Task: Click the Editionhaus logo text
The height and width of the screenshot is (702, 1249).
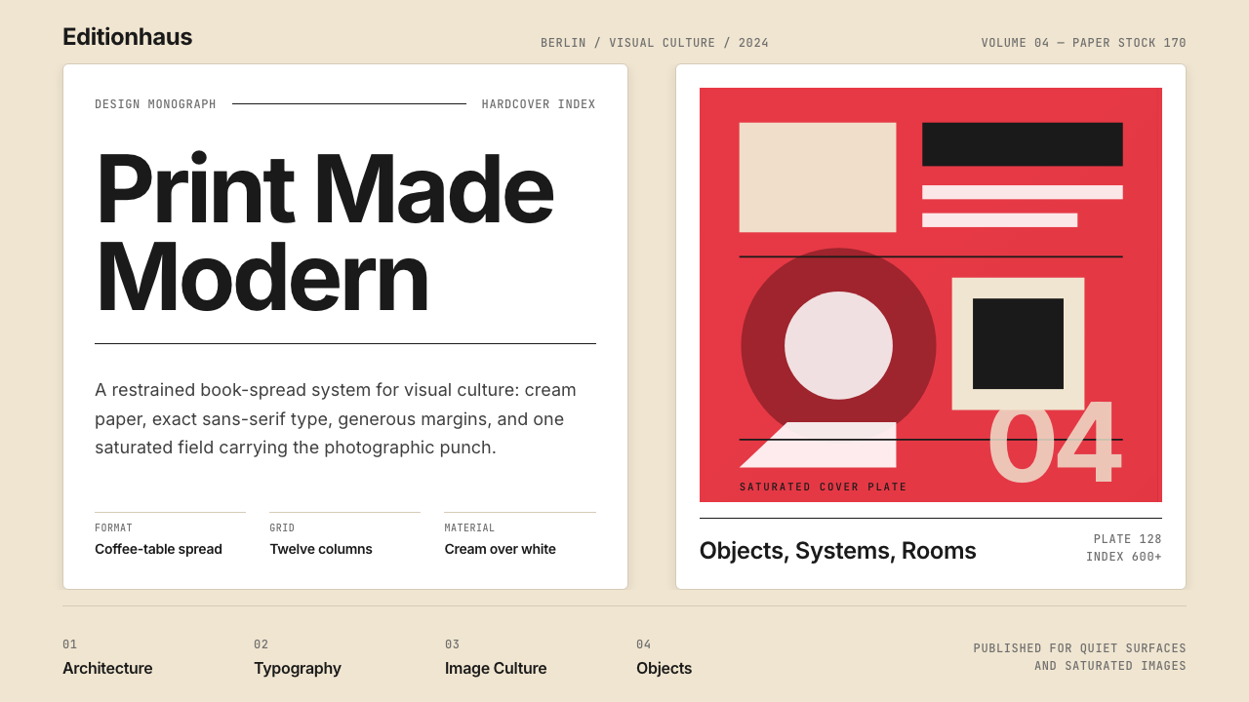Action: click(128, 37)
